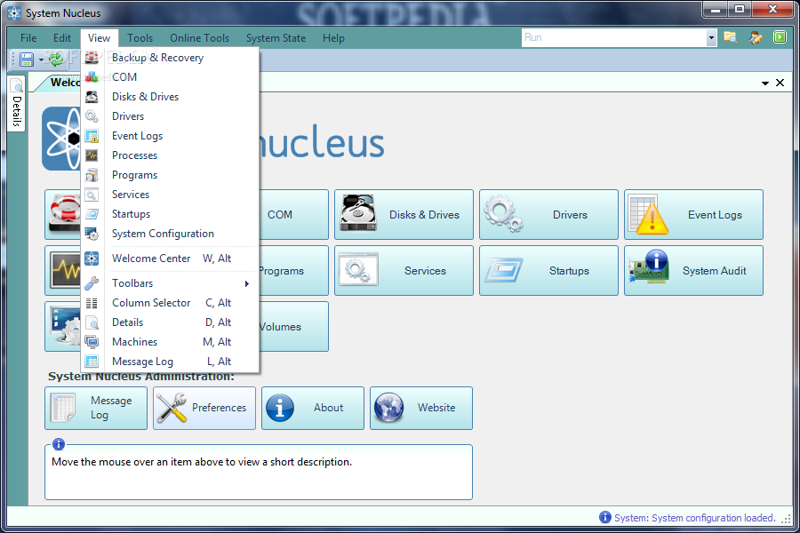Click the crossed tools Preferences icon
This screenshot has height=533, width=800.
tap(172, 408)
